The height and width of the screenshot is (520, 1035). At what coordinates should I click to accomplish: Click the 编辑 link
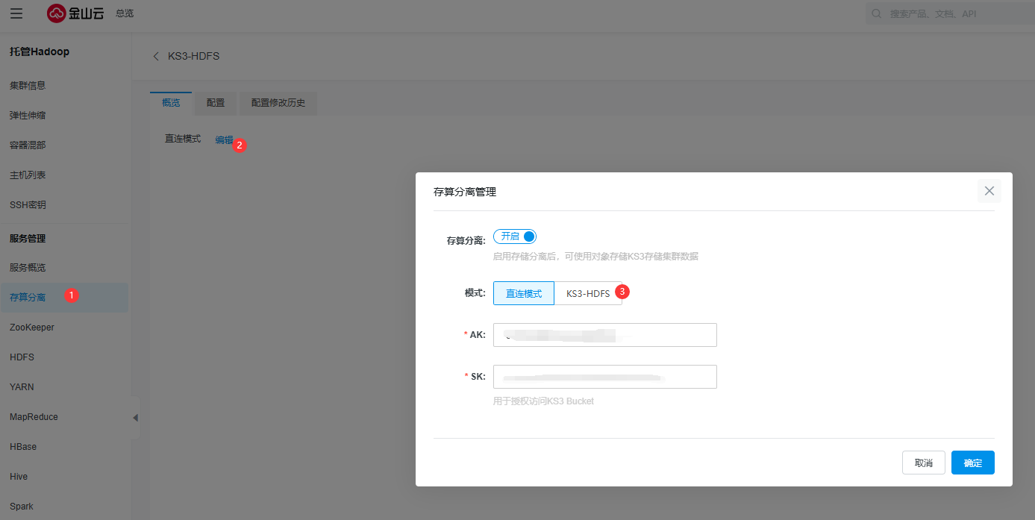(x=224, y=140)
